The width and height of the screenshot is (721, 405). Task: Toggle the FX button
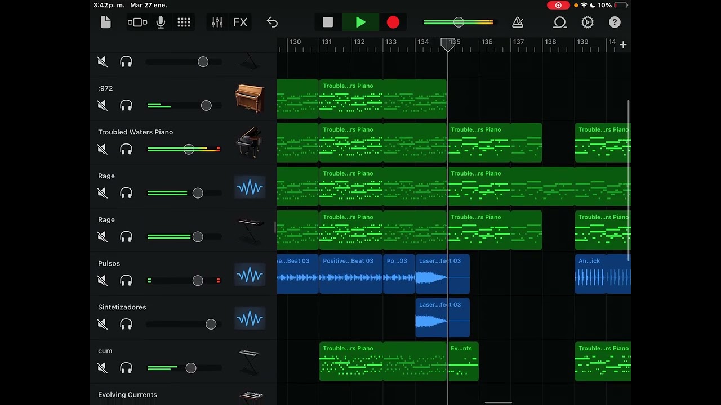tap(241, 22)
